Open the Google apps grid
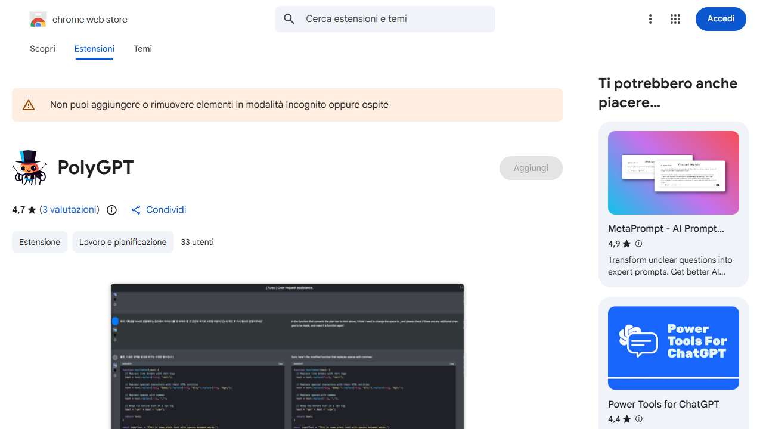The image size is (763, 429). [675, 19]
